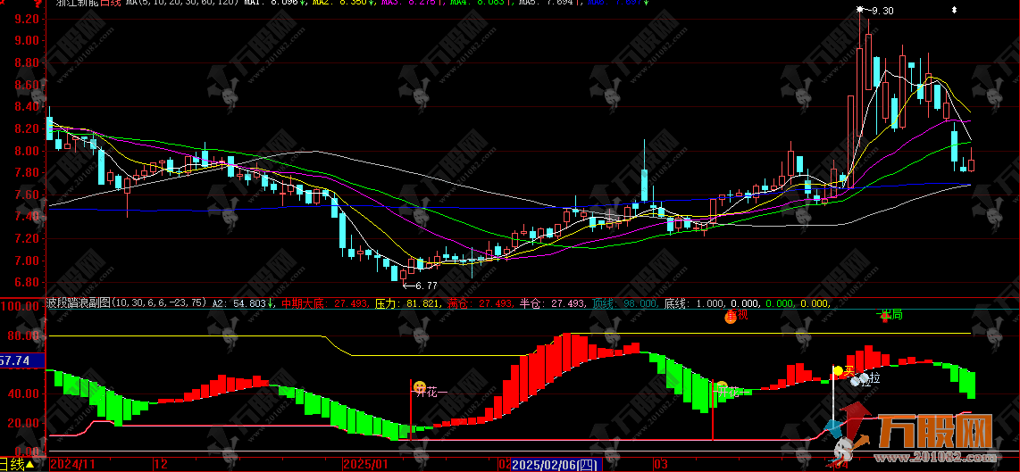This screenshot has height=472, width=1020.
Task: Expand the 日线 period selector
Action: 17,465
